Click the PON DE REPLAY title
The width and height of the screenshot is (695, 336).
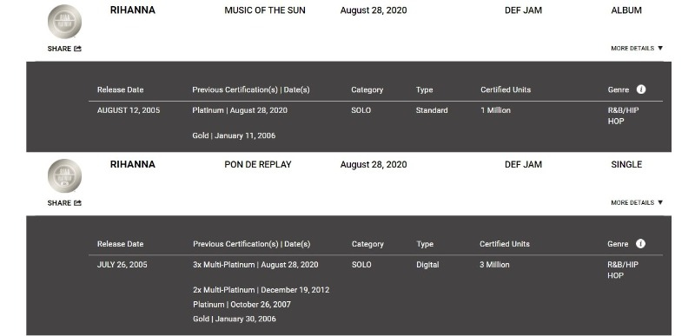click(x=257, y=164)
